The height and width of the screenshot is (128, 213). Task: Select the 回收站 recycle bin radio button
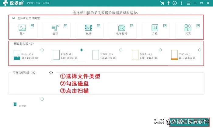tap(42, 99)
